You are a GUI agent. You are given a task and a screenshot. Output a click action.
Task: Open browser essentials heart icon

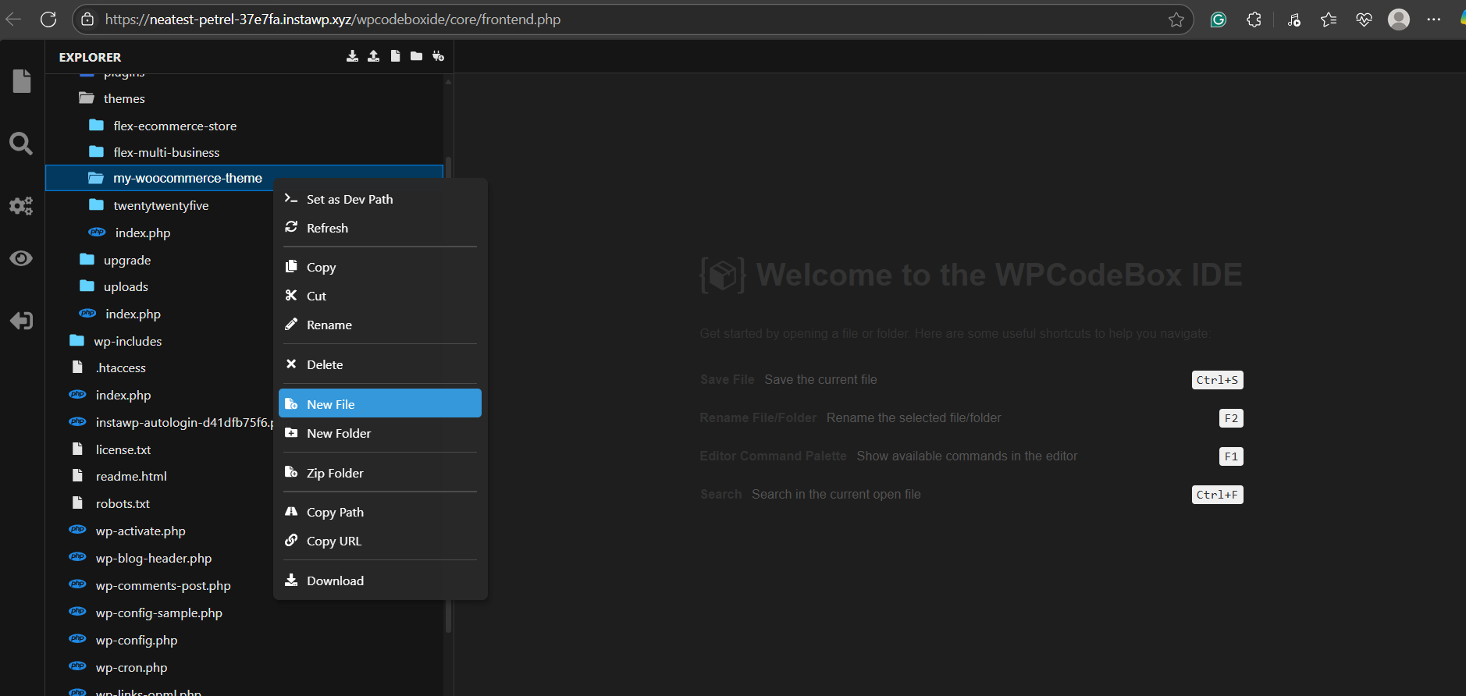[x=1364, y=20]
